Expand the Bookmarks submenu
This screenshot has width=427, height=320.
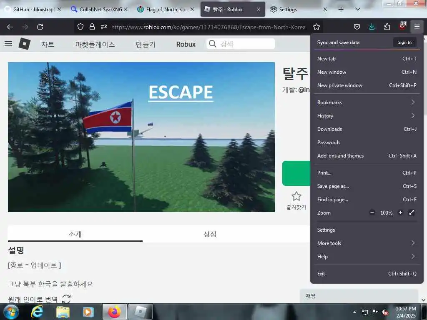367,102
